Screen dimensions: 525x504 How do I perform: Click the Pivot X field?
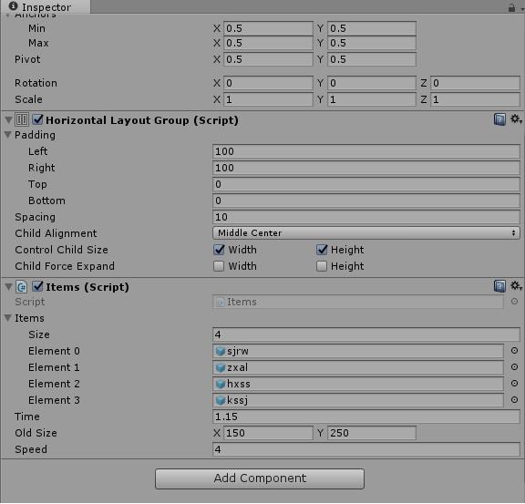pos(268,59)
